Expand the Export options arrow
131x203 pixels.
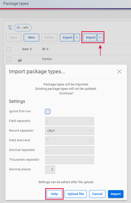pos(77,37)
